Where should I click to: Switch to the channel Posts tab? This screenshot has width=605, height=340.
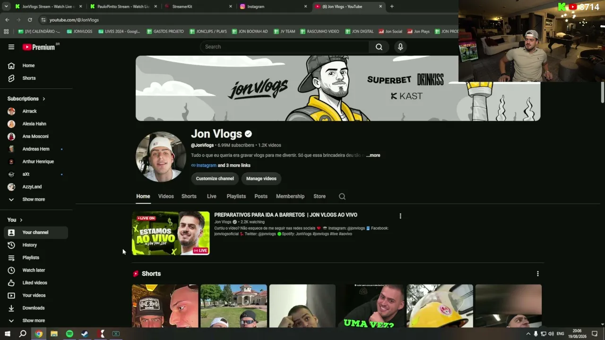tap(261, 196)
